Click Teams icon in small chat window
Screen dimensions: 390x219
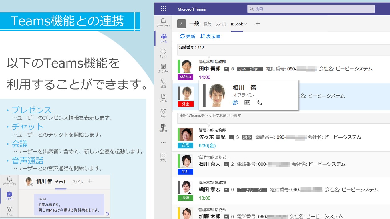pyautogui.click(x=9, y=211)
